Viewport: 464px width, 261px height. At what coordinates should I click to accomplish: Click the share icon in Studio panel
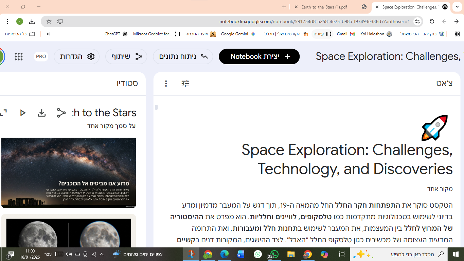[61, 113]
